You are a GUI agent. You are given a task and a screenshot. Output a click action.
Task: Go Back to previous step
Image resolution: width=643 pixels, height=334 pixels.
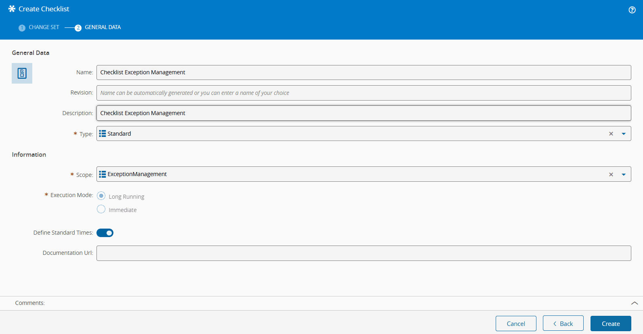(x=563, y=323)
